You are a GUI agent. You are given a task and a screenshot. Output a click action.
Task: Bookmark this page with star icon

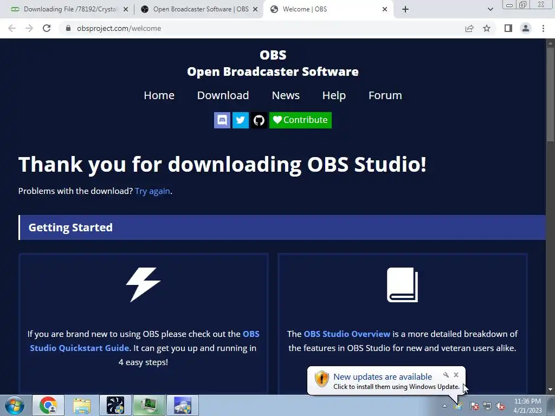[x=487, y=28]
